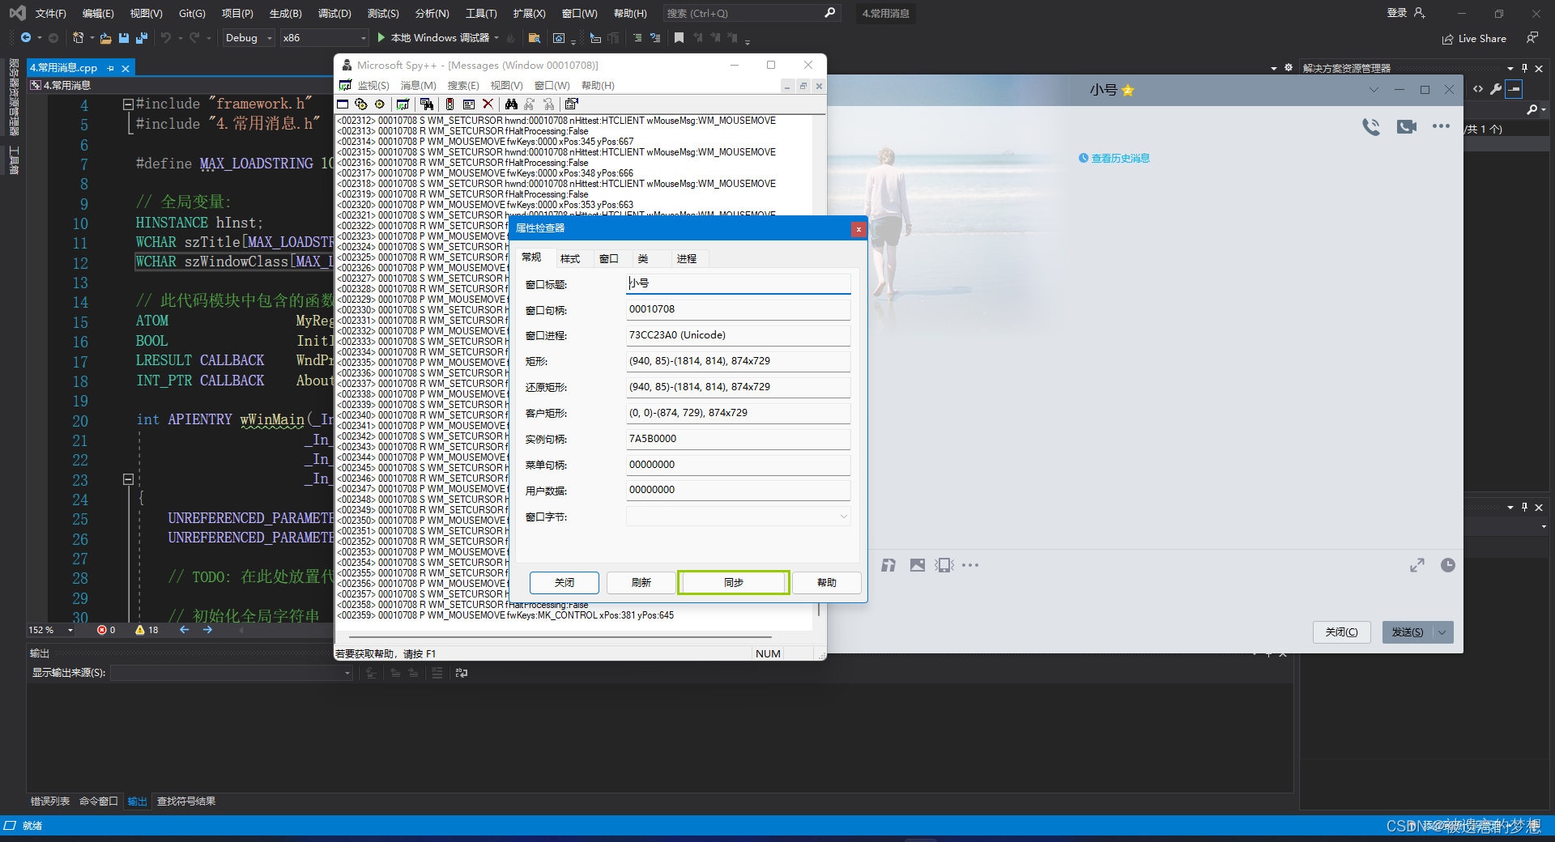Click the Visual Studio search box
The height and width of the screenshot is (842, 1555).
750,13
